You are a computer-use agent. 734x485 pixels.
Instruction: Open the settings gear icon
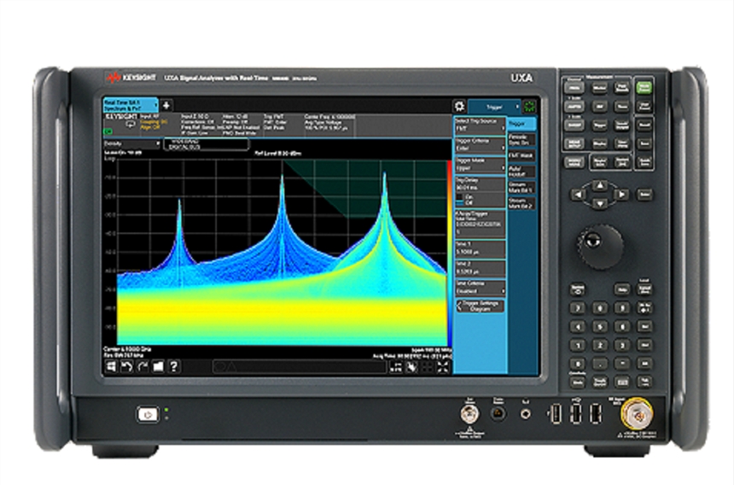pyautogui.click(x=460, y=106)
